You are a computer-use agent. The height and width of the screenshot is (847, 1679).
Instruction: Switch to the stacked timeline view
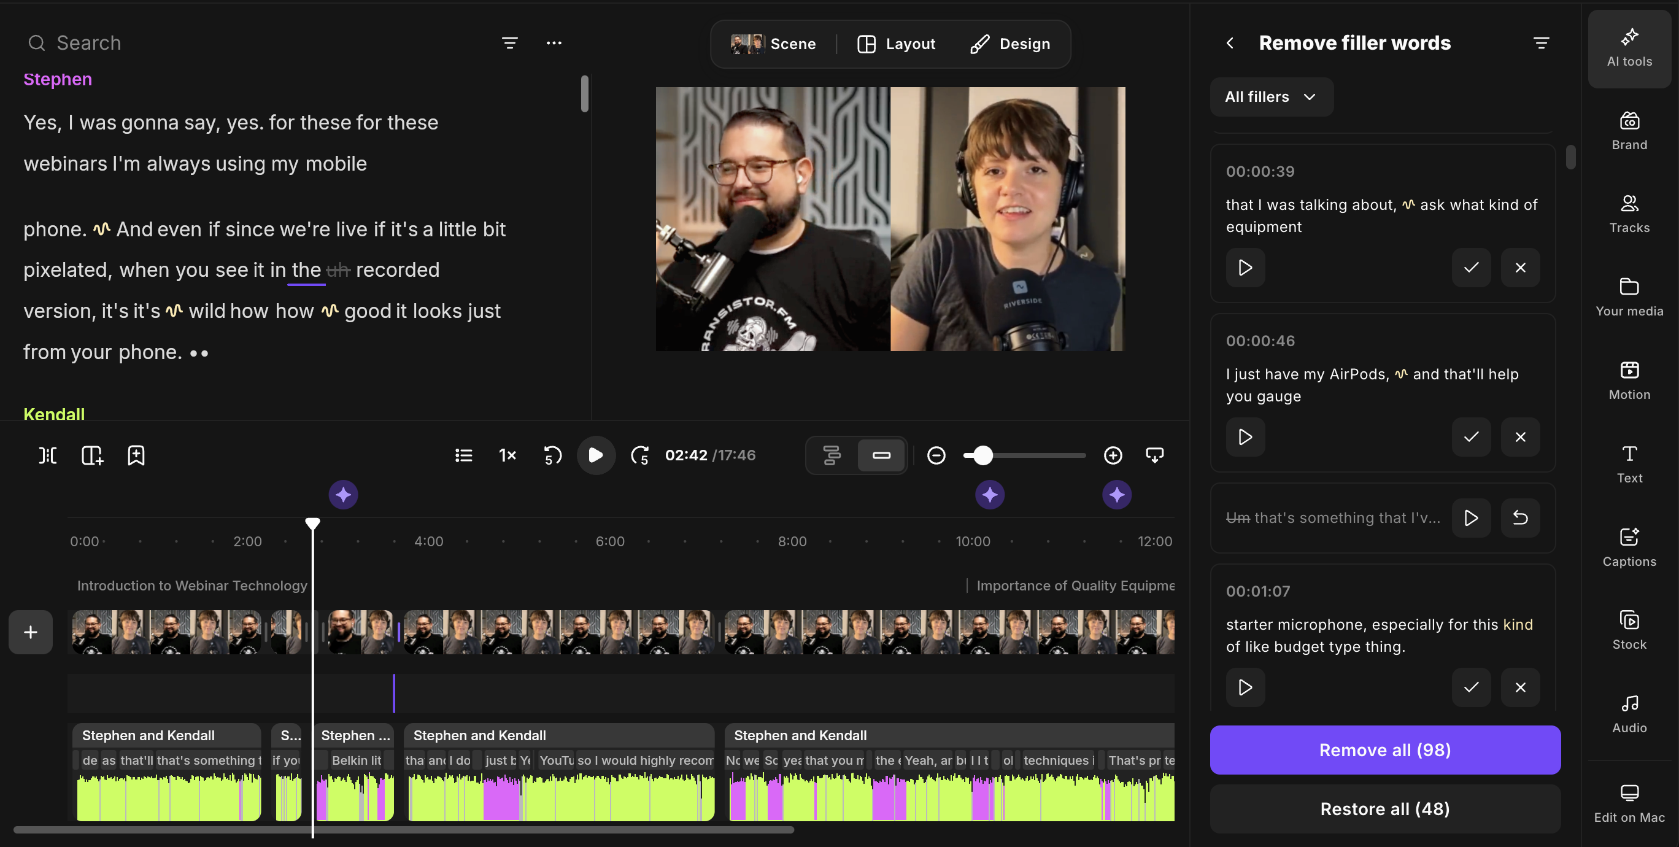[832, 455]
